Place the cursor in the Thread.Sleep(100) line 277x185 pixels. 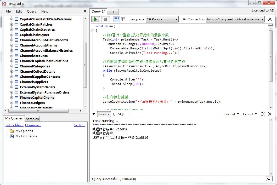point(127,84)
